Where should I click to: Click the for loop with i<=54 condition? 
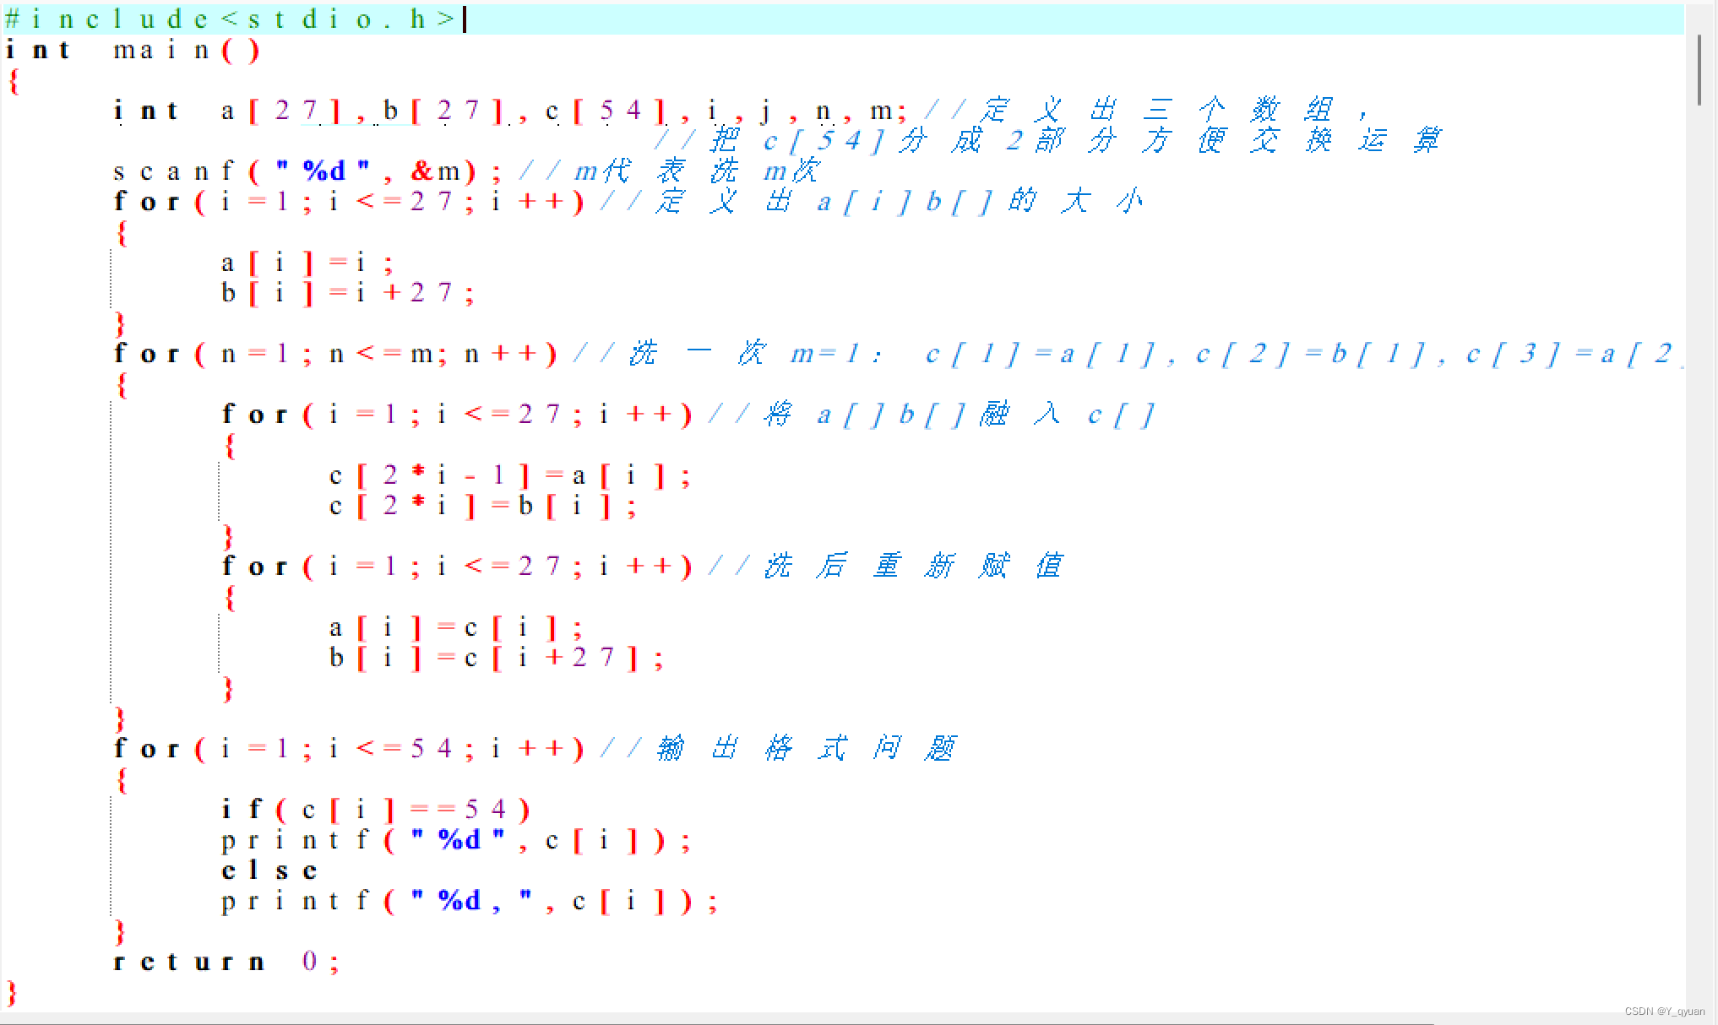[x=348, y=749]
